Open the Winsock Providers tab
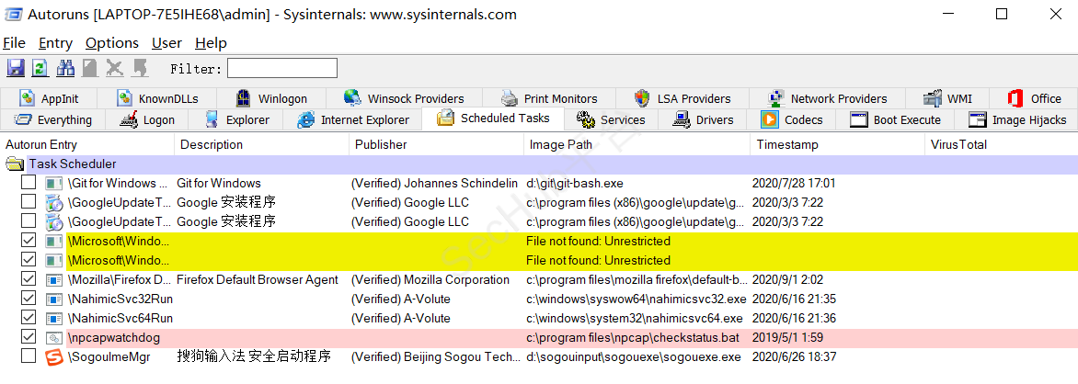Image resolution: width=1078 pixels, height=384 pixels. pos(405,98)
